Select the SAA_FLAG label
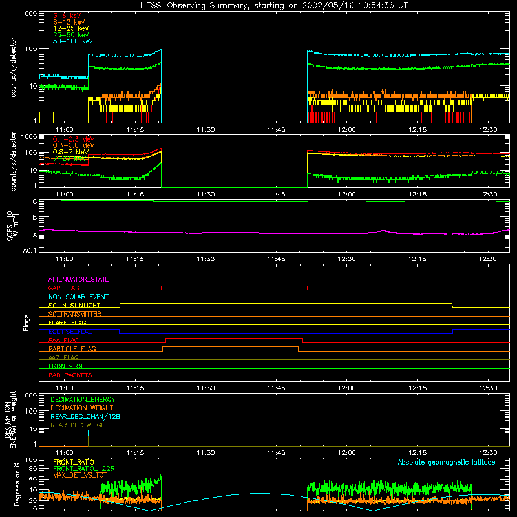517x517 pixels. tap(63, 341)
